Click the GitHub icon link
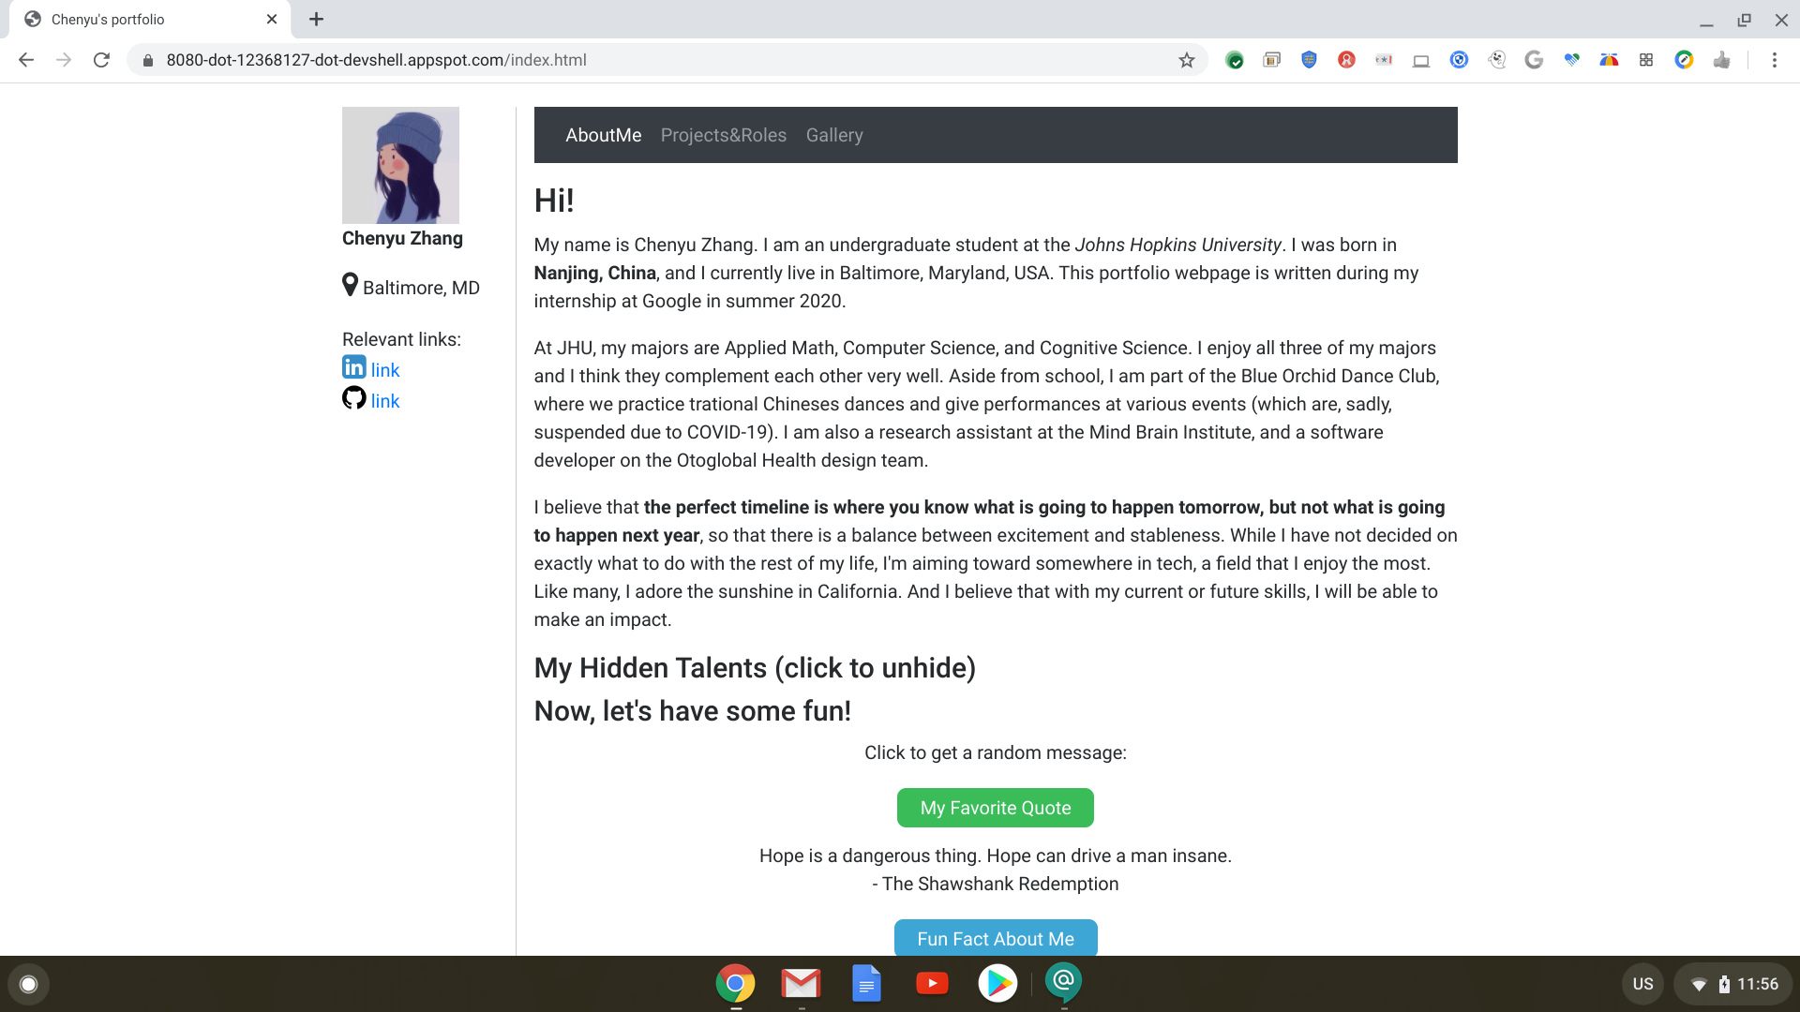 pyautogui.click(x=353, y=398)
